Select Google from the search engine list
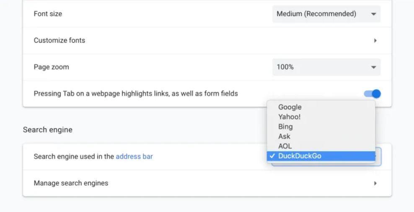 click(x=290, y=107)
